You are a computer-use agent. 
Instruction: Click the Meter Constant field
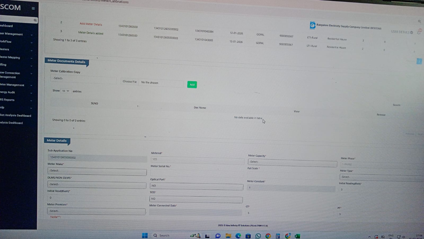[291, 188]
